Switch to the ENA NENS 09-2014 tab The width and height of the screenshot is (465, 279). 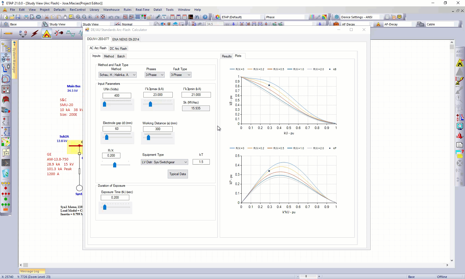click(126, 40)
